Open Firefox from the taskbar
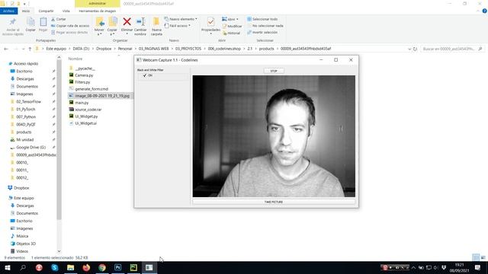The height and width of the screenshot is (274, 488). [x=86, y=267]
